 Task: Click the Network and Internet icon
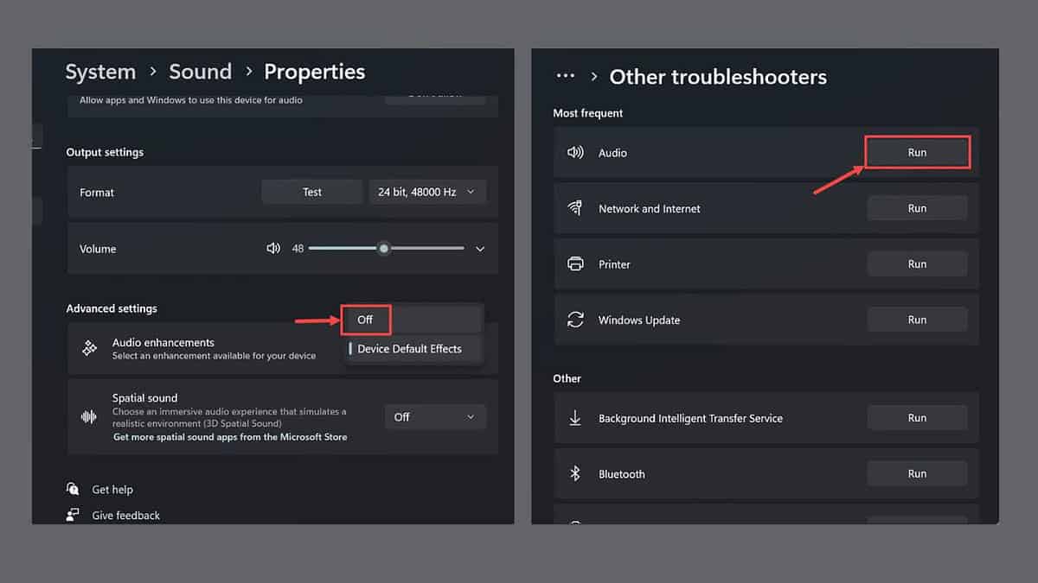[575, 207]
